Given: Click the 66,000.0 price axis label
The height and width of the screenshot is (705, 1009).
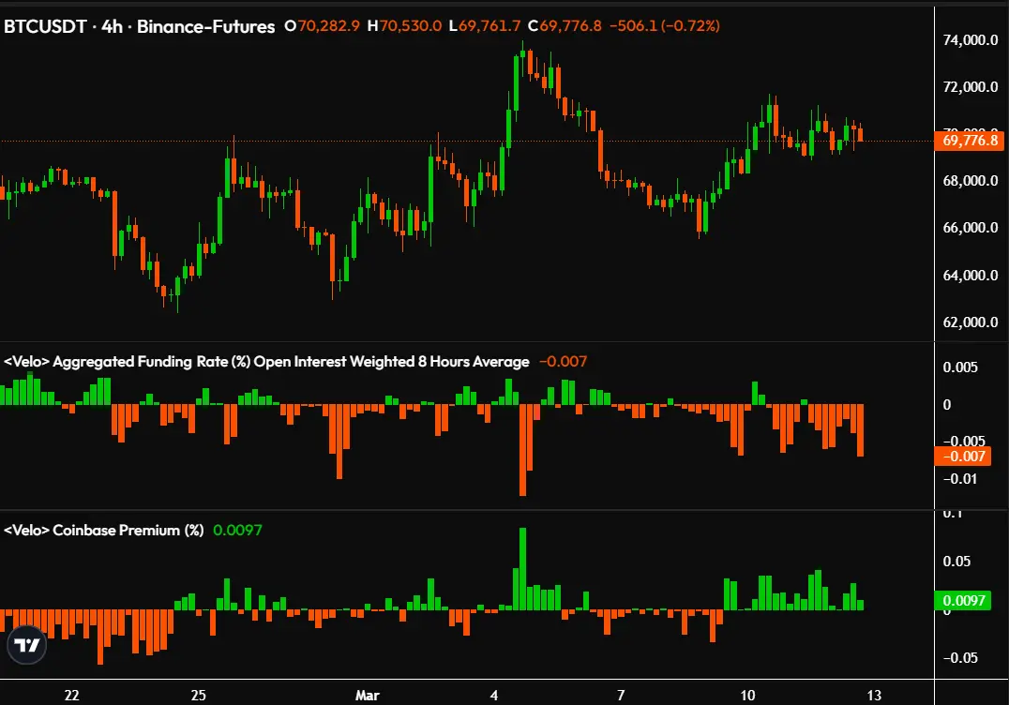Looking at the screenshot, I should [971, 228].
